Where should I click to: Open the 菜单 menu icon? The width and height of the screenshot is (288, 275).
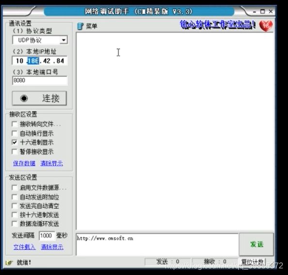point(80,26)
